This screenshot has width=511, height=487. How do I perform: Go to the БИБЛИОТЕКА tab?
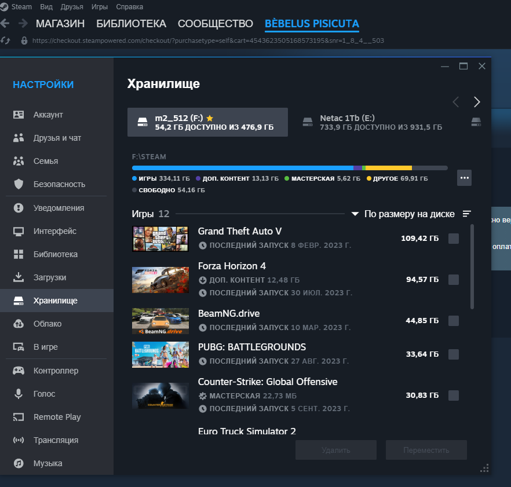pyautogui.click(x=131, y=24)
